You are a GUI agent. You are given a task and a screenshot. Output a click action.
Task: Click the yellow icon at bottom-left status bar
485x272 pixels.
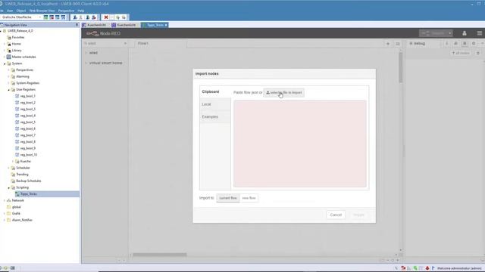tap(6, 268)
